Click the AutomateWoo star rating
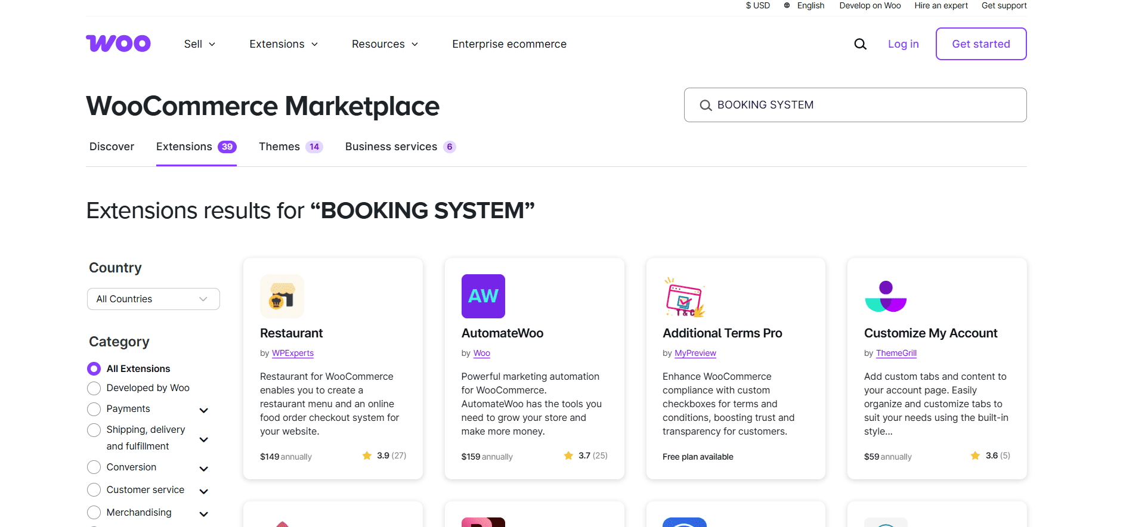 pyautogui.click(x=586, y=455)
